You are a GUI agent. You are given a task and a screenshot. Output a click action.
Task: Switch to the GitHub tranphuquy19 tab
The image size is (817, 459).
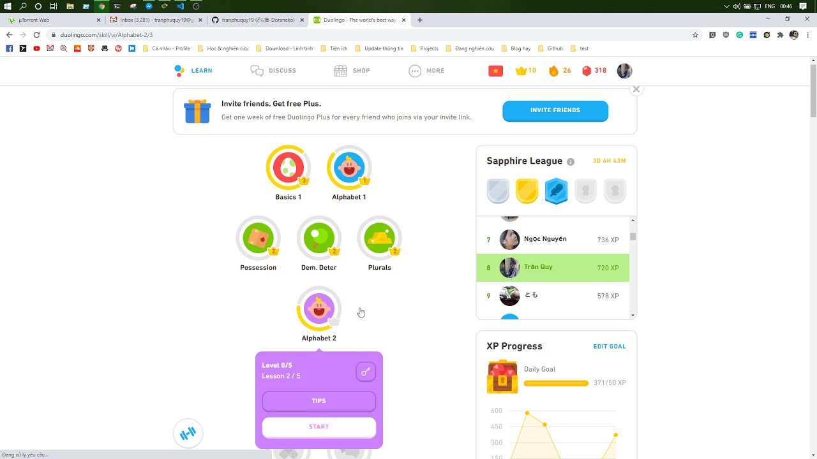[x=257, y=20]
